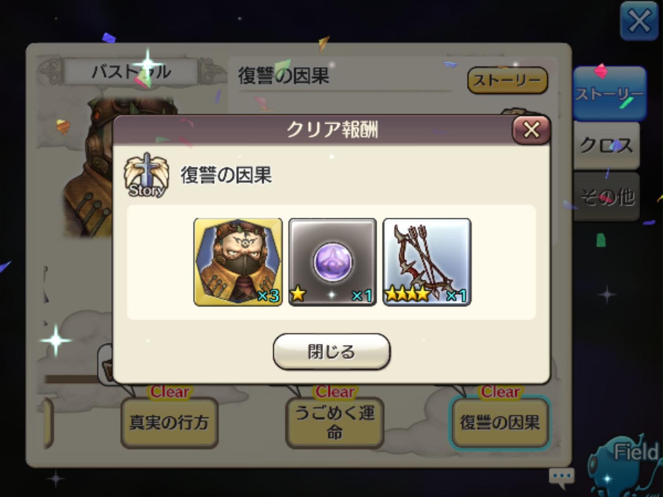The height and width of the screenshot is (497, 663).
Task: Select the うごめく運命 story node
Action: click(335, 423)
